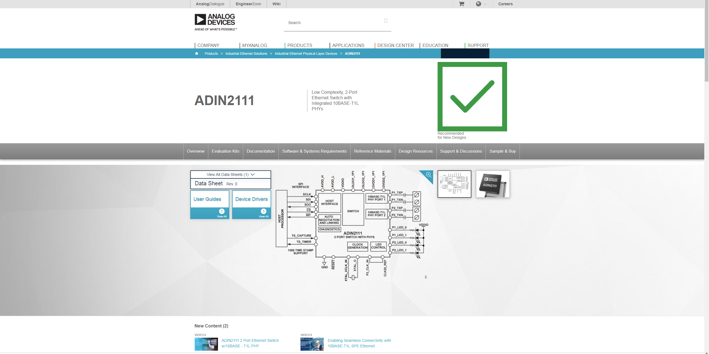
Task: Go to Industrial Ethernet Solutions breadcrumb
Action: coord(246,54)
